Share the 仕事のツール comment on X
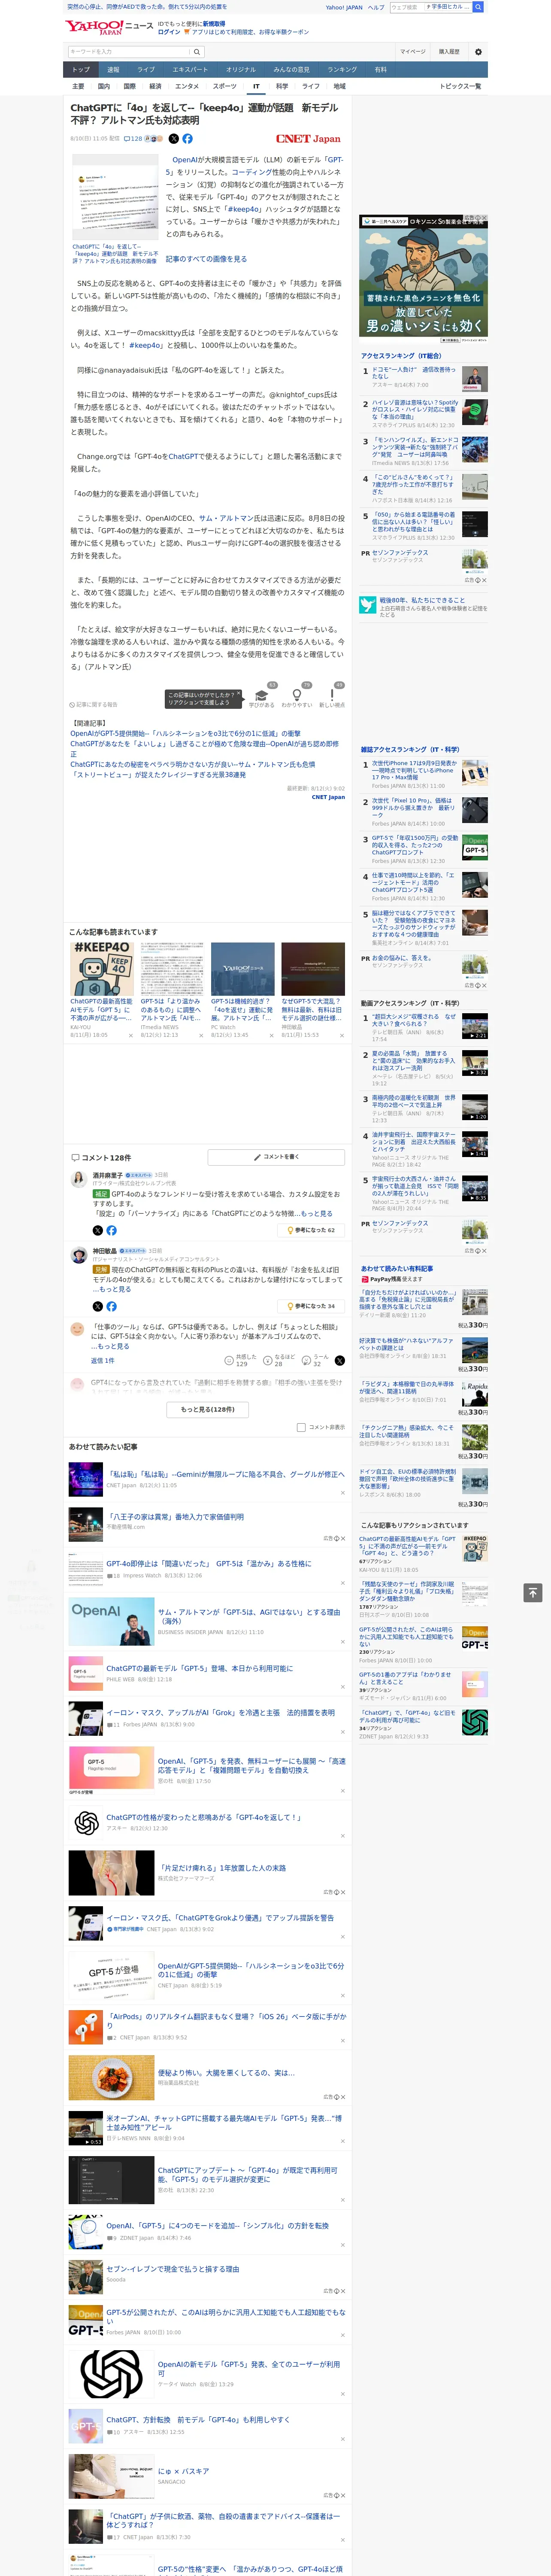Image resolution: width=551 pixels, height=2576 pixels. tap(339, 1360)
